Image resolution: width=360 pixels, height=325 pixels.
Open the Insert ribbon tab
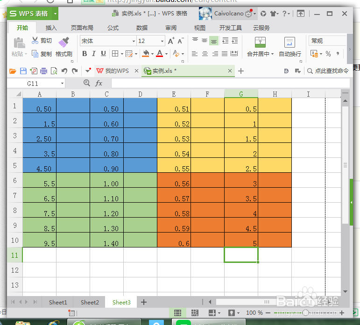click(51, 28)
